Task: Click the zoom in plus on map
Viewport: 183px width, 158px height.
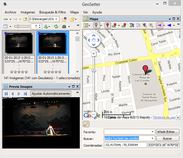Action: point(94,54)
